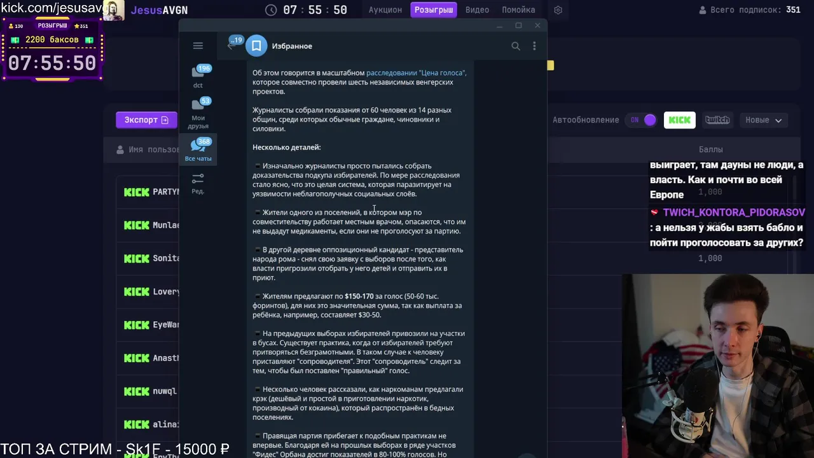
Task: Select the Kick platform filter button
Action: coord(679,120)
